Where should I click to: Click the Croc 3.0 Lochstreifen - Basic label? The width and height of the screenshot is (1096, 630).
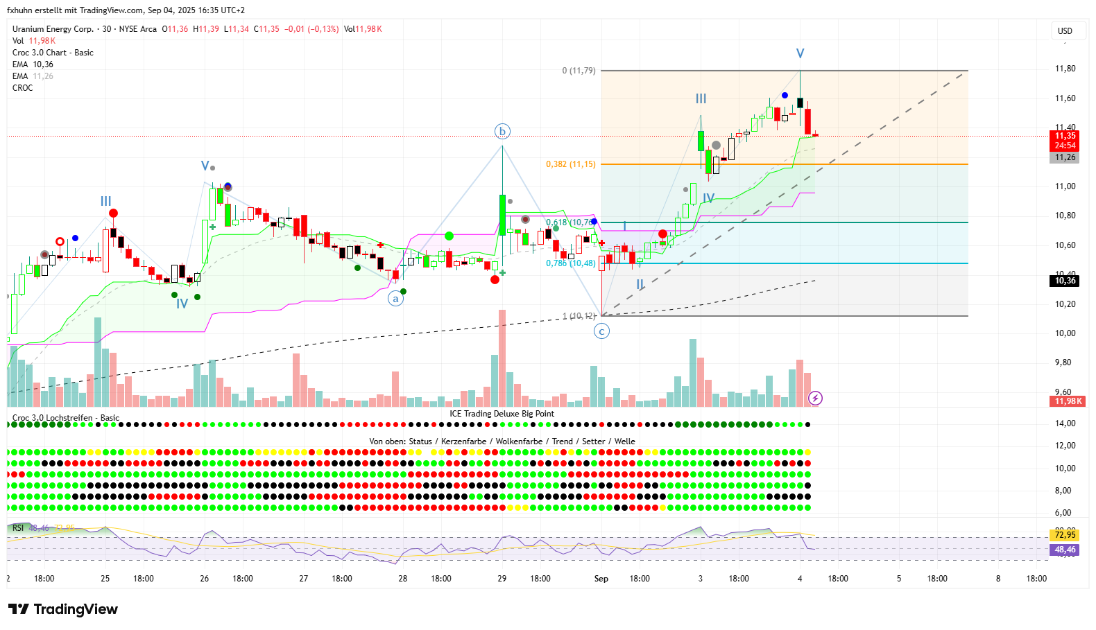[x=66, y=418]
